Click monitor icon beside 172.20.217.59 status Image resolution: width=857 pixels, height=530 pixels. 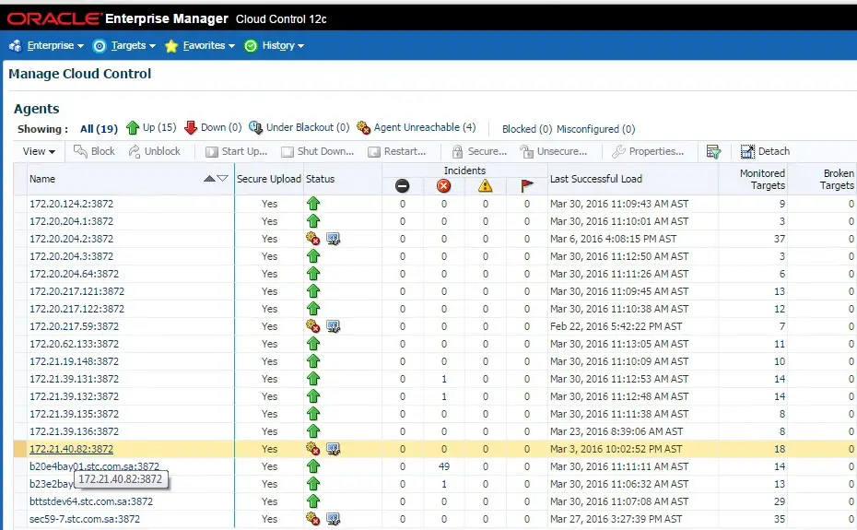[334, 326]
